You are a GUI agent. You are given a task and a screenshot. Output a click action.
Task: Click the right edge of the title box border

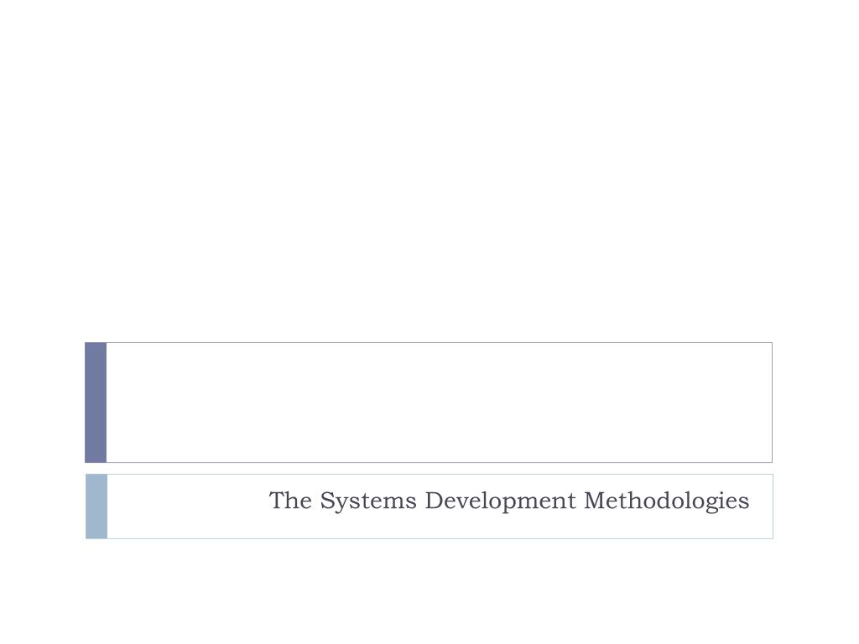pos(772,402)
